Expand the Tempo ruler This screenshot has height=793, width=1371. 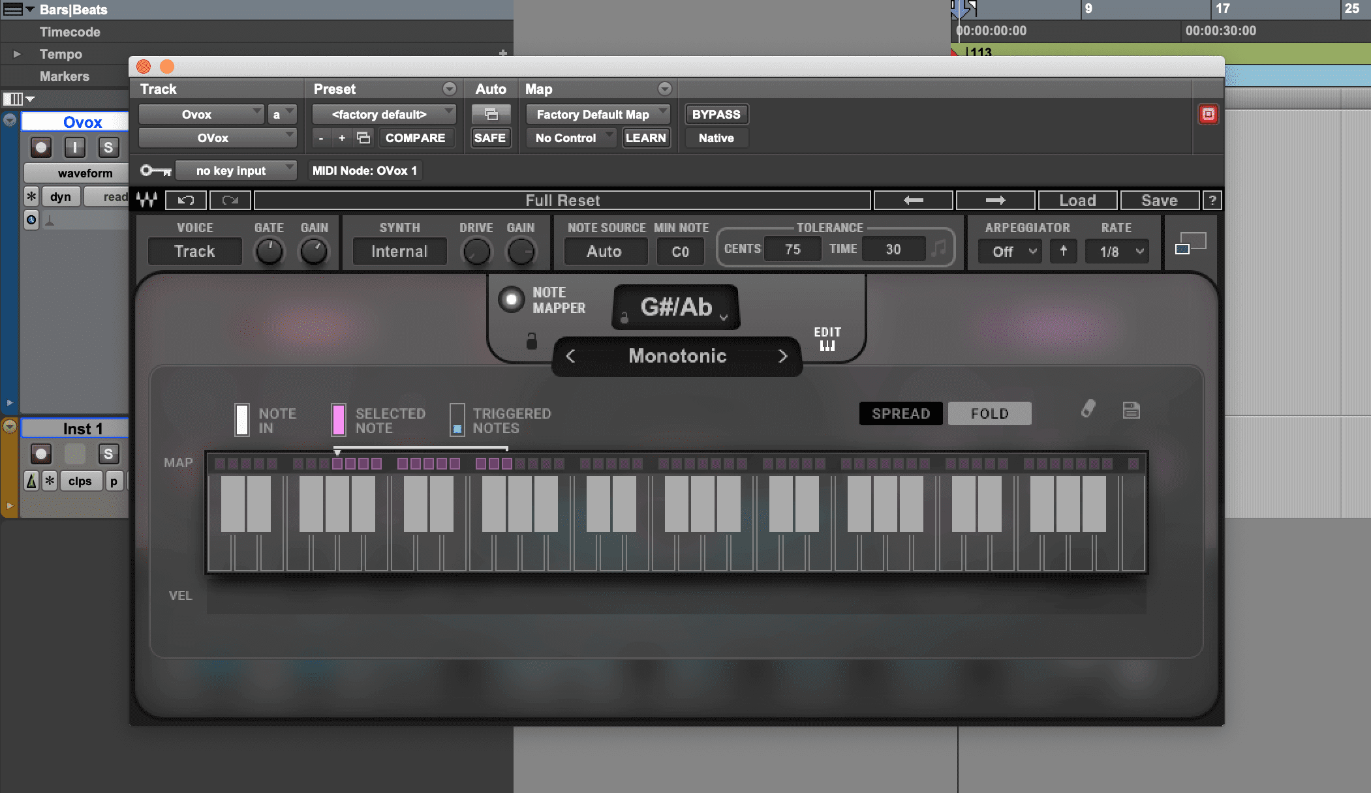[17, 54]
